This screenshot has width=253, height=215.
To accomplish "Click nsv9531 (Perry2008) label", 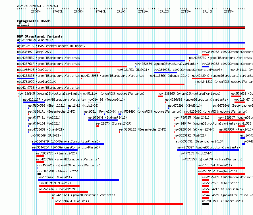I will (100, 111).
